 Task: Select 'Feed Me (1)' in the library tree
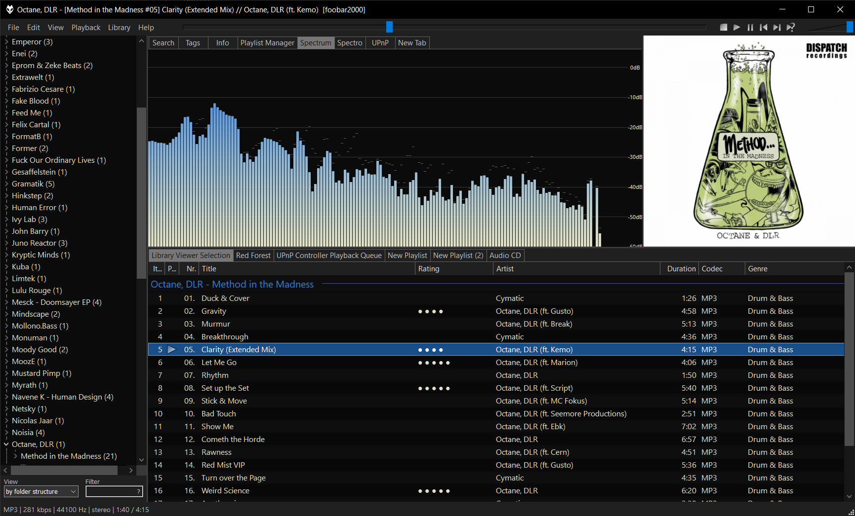(x=32, y=113)
